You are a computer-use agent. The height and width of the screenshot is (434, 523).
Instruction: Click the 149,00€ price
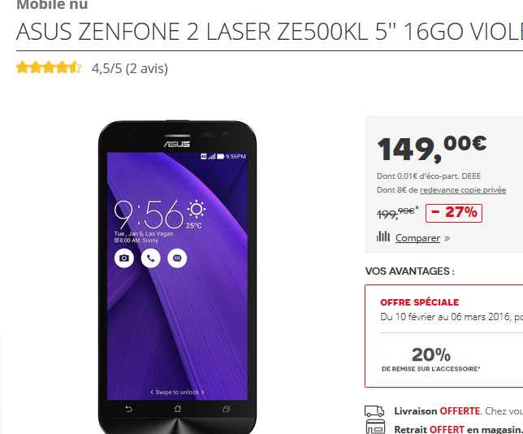point(431,149)
